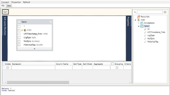This screenshot has width=170, height=95.
Task: Click the Aggregate cell in grid
Action: [x=102, y=68]
